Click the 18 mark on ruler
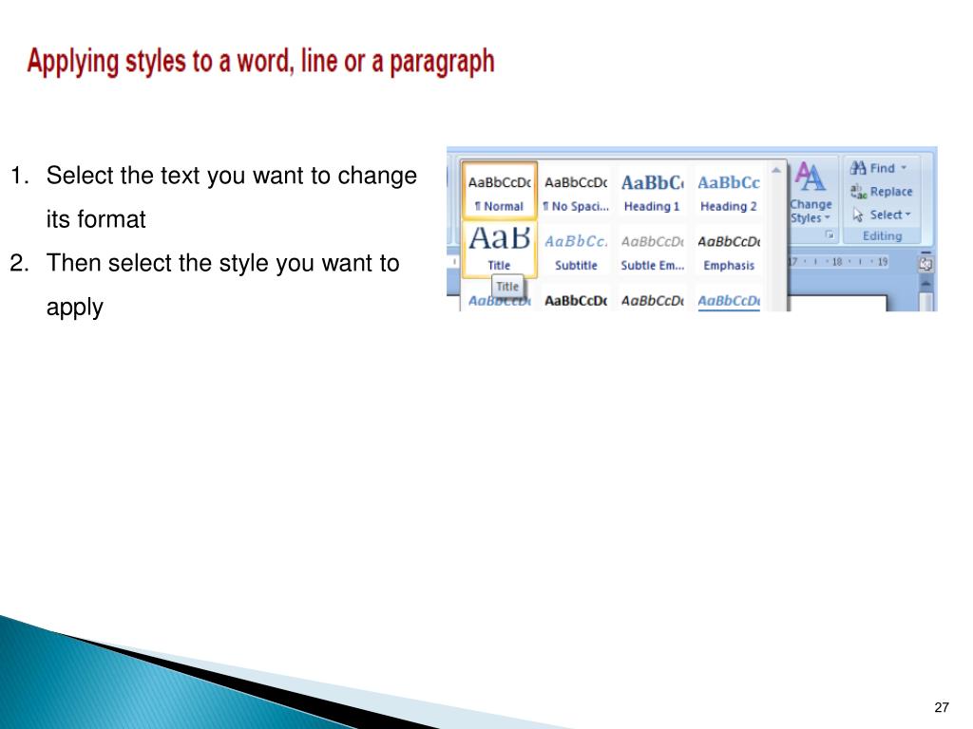 pos(837,262)
